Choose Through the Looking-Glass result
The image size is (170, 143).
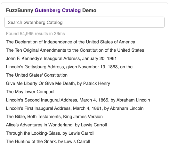50,133
